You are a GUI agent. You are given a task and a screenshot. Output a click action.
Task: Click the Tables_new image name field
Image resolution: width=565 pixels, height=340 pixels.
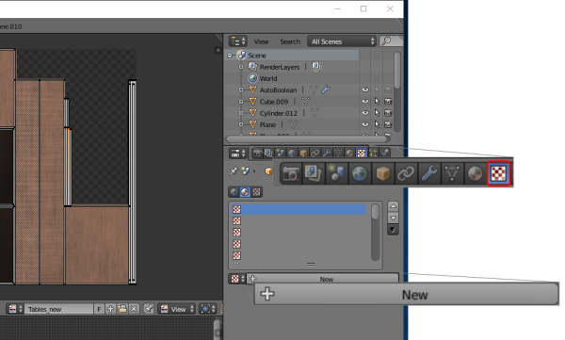[58, 309]
